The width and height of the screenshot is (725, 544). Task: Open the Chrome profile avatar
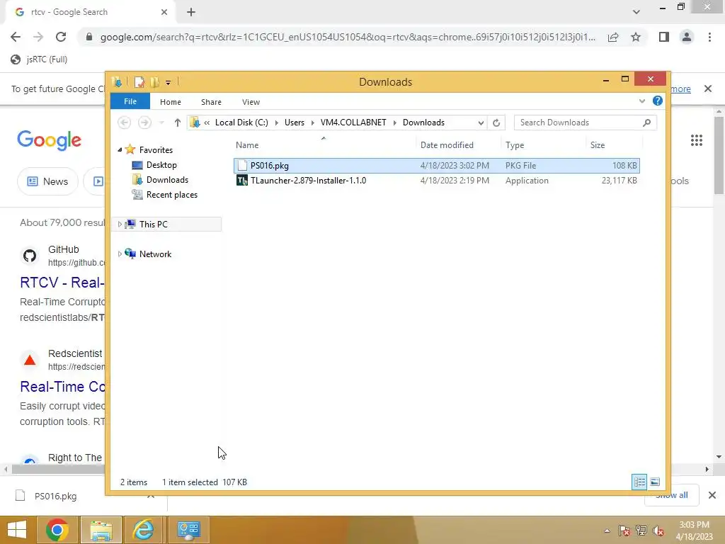(687, 37)
